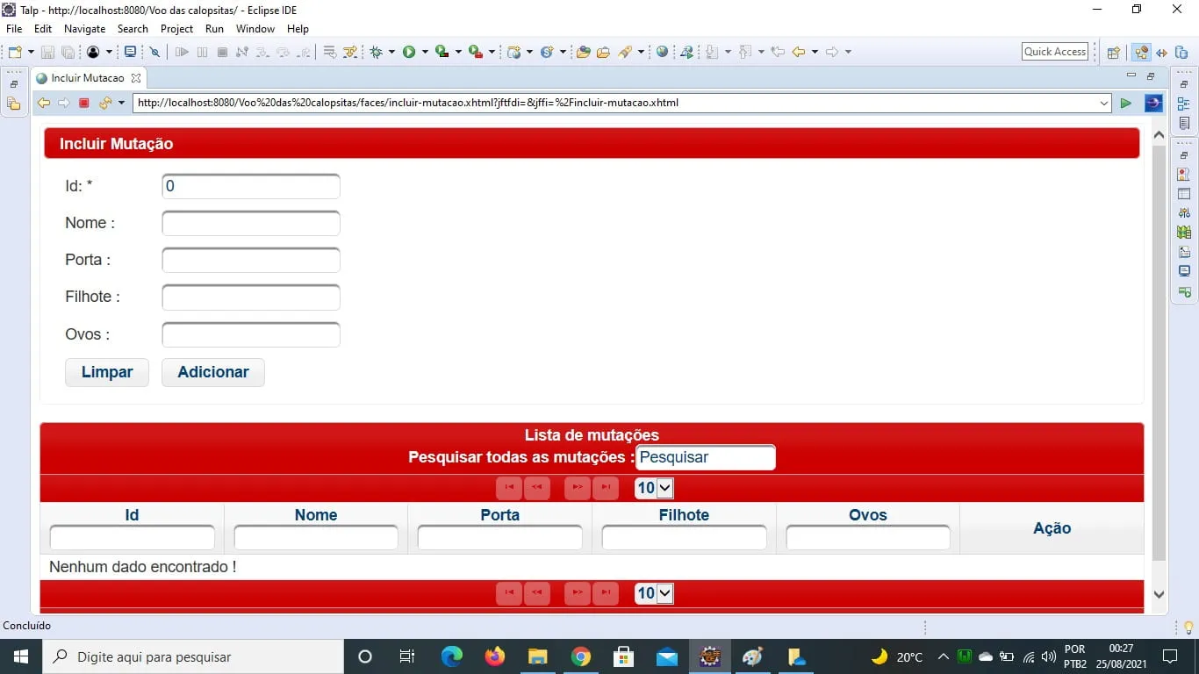The height and width of the screenshot is (674, 1199).
Task: Expand the URL history dropdown arrow
Action: point(1104,104)
